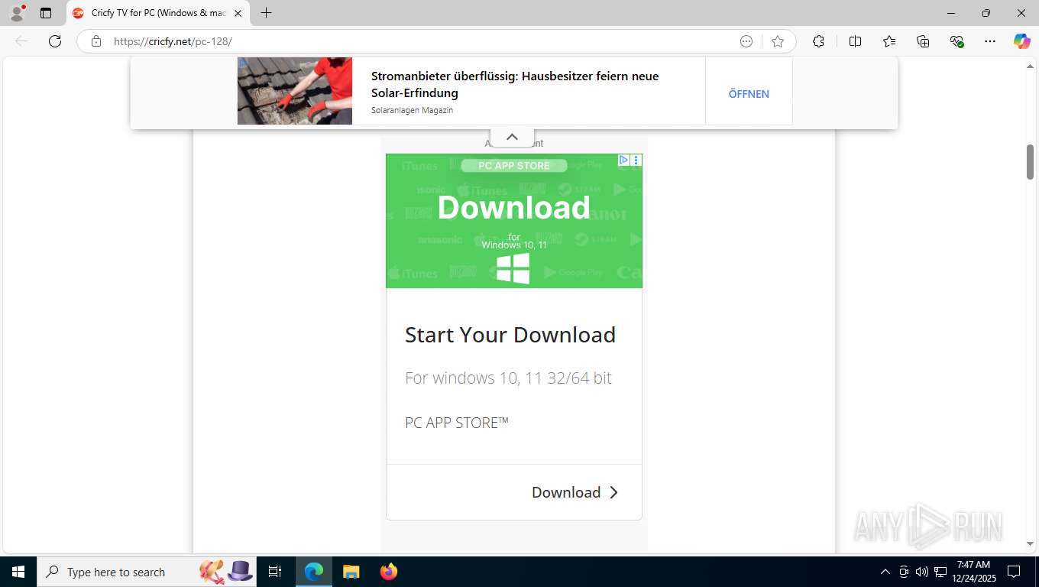Viewport: 1039px width, 587px height.
Task: Click the PC APP STORE label pill
Action: point(514,166)
